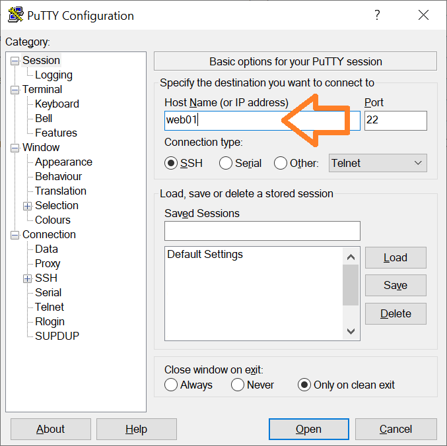Click the question mark help icon
The height and width of the screenshot is (446, 447).
(x=377, y=15)
